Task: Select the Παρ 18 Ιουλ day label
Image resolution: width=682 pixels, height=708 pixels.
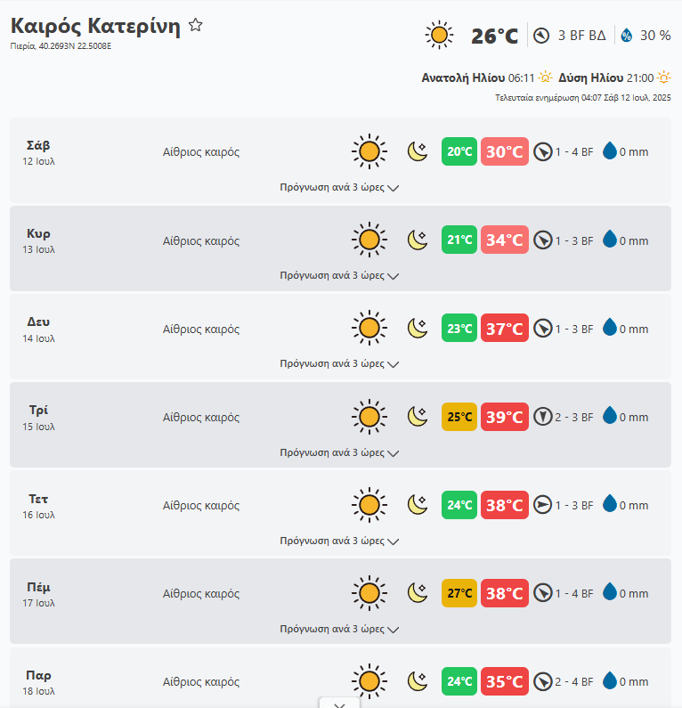Action: 39,681
